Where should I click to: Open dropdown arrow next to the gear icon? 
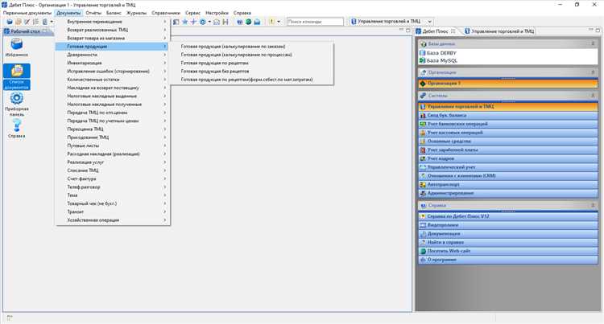[x=209, y=22]
